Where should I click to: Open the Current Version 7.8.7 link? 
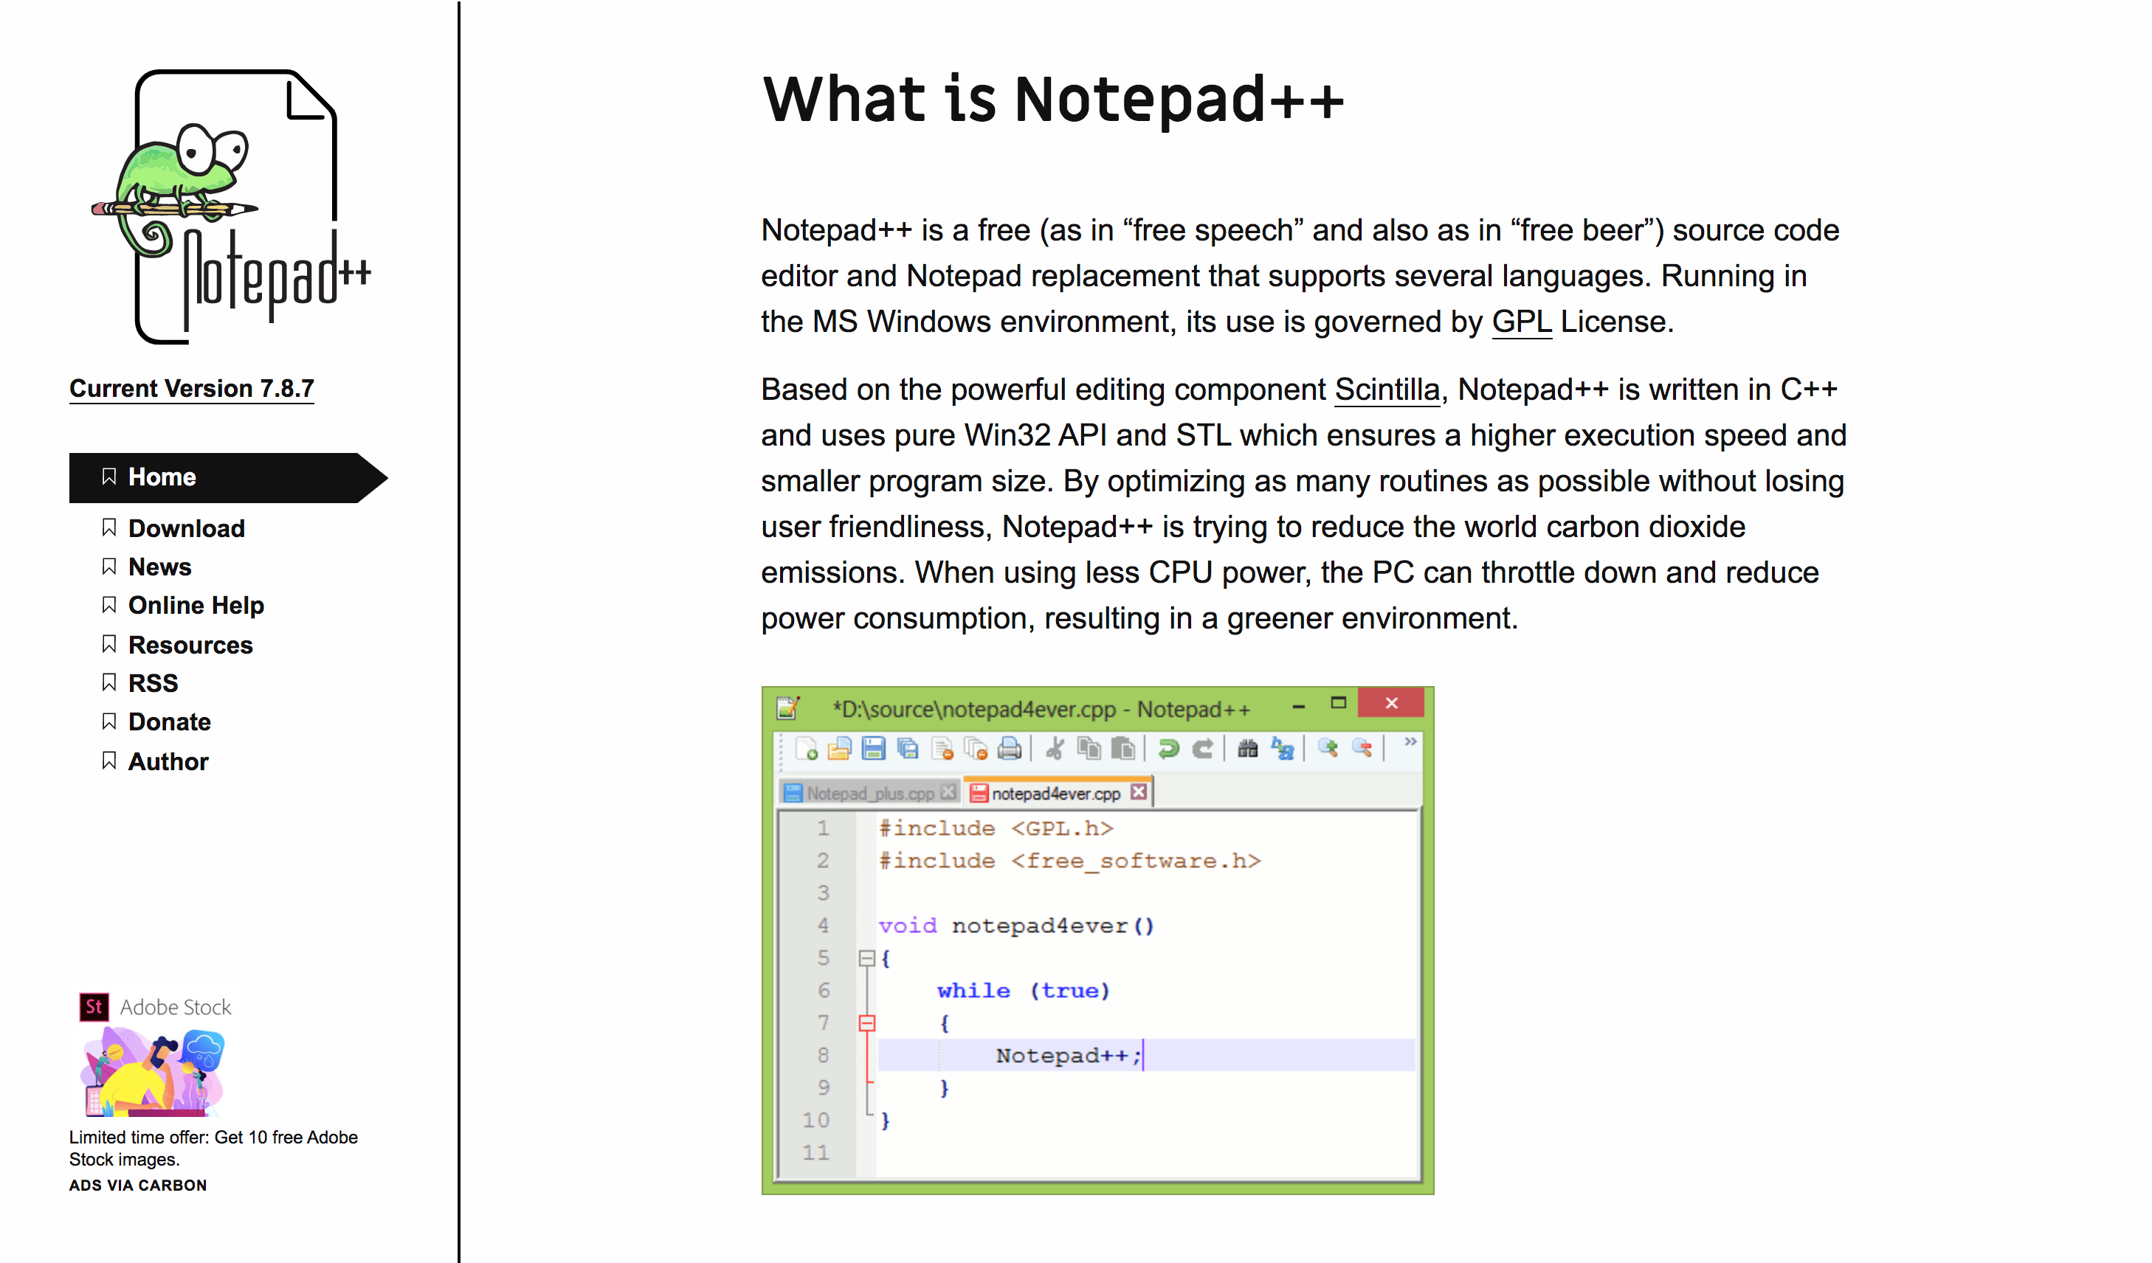(x=191, y=388)
